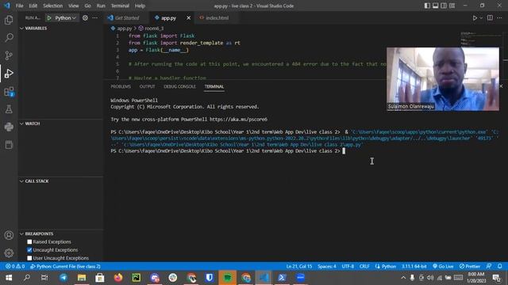Open the File menu

(19, 6)
